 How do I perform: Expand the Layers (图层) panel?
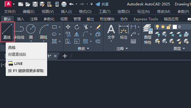pos(179,49)
